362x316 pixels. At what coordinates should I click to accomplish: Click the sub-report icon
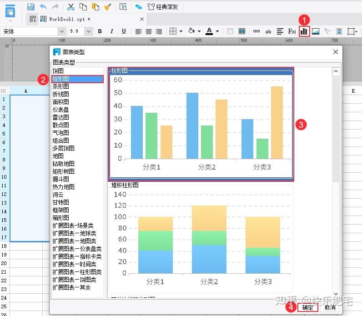tap(339, 31)
